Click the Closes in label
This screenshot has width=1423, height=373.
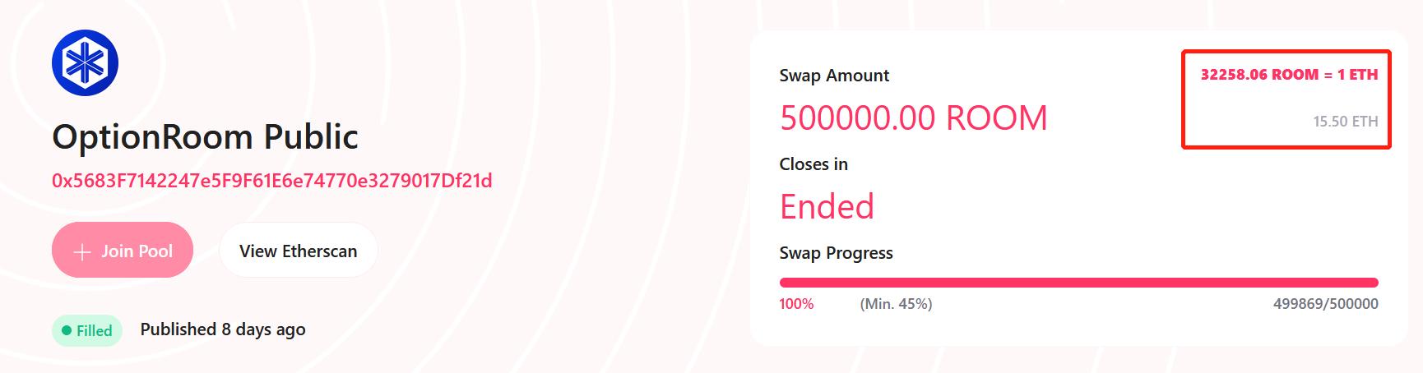[813, 164]
